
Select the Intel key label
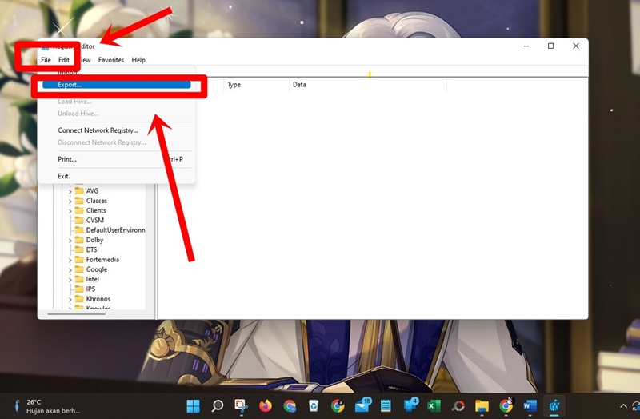[92, 279]
